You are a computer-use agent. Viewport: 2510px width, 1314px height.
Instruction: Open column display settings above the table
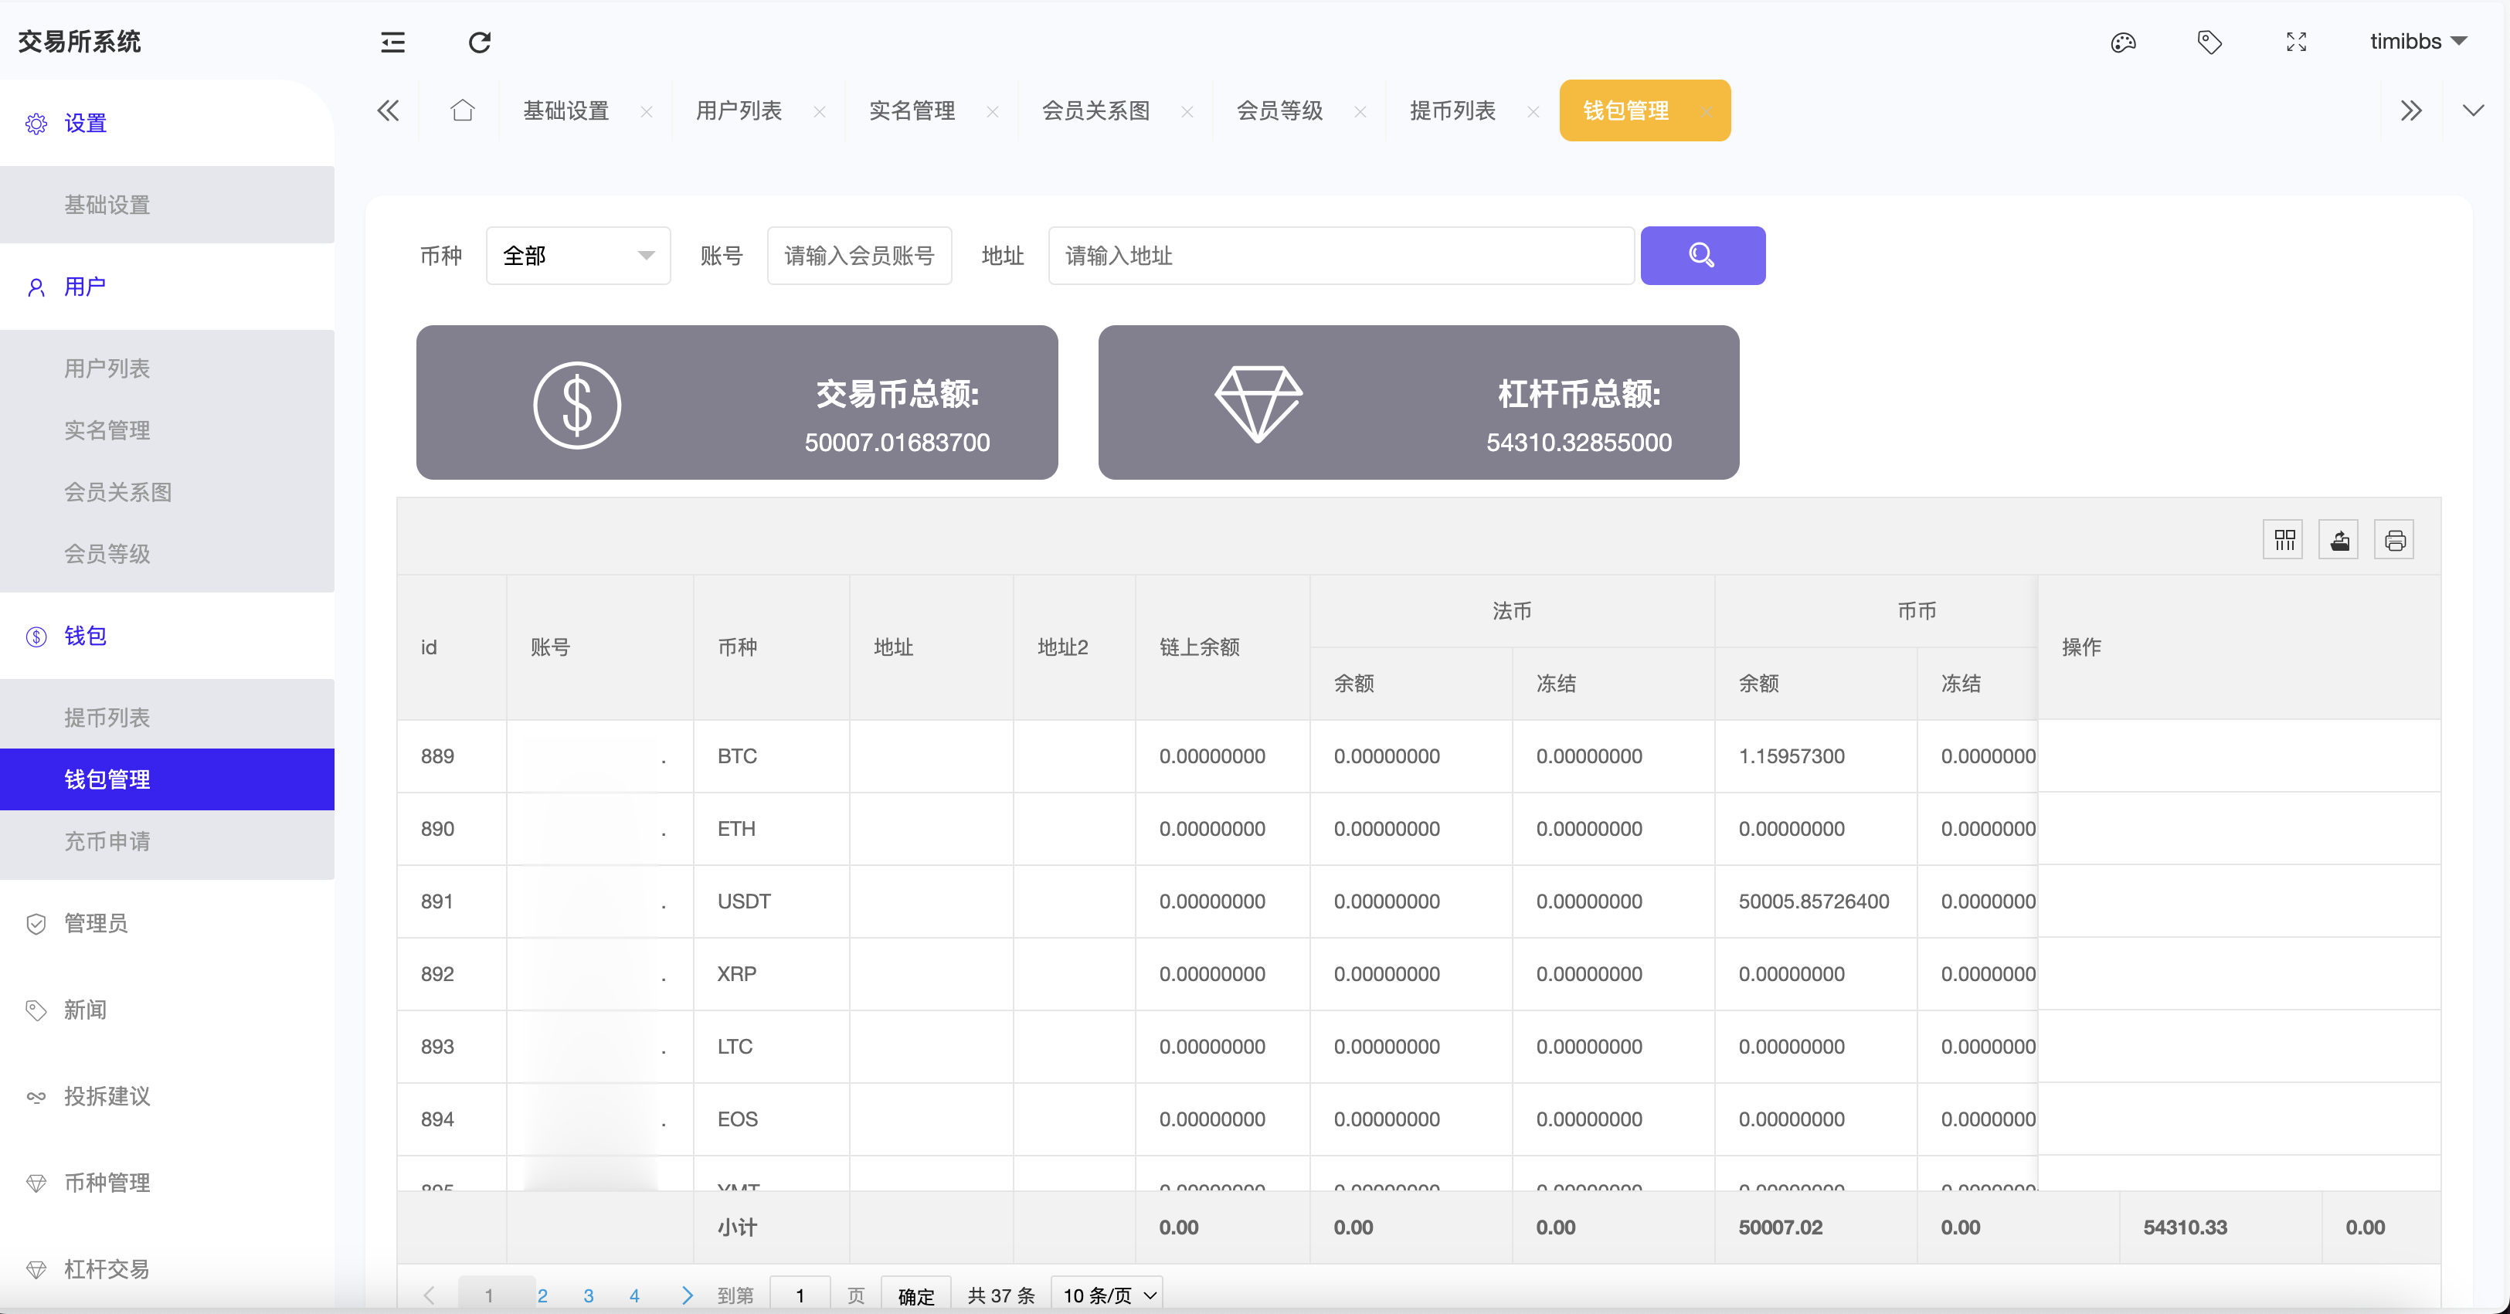2283,540
